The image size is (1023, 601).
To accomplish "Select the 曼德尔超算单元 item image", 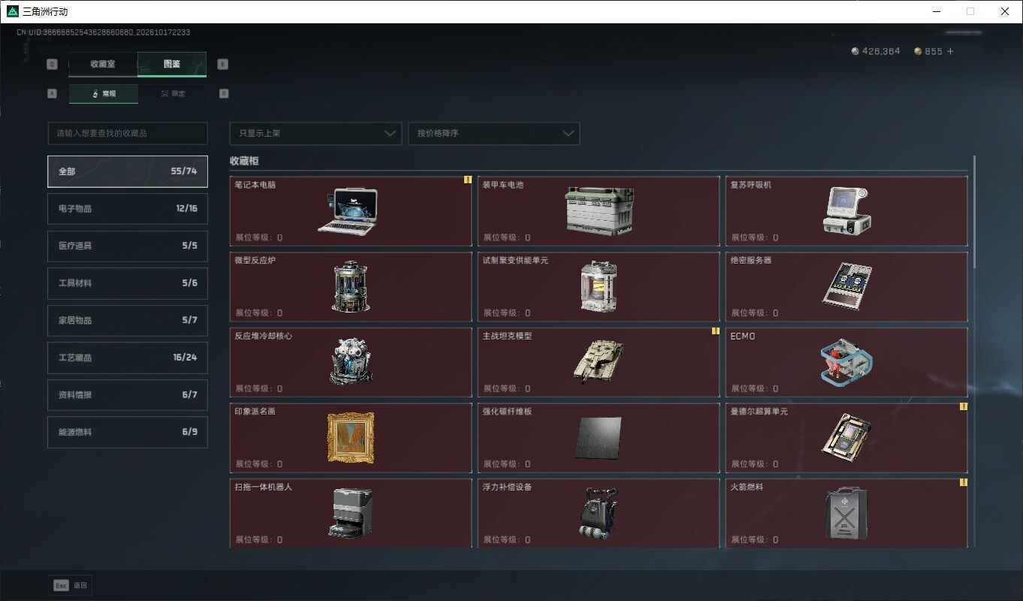I will tap(846, 436).
